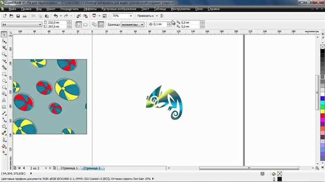
Task: Save the document
Action: point(18,16)
